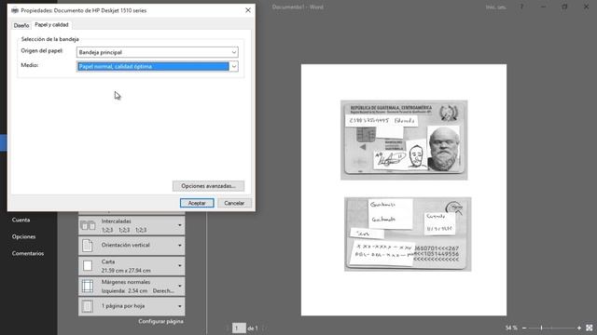Expand the Márgenes normales dropdown
The width and height of the screenshot is (597, 335).
132,286
